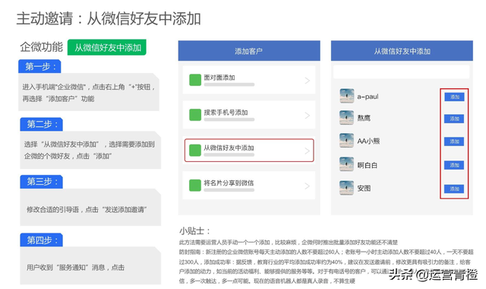Select the 第一步 step label

point(39,66)
